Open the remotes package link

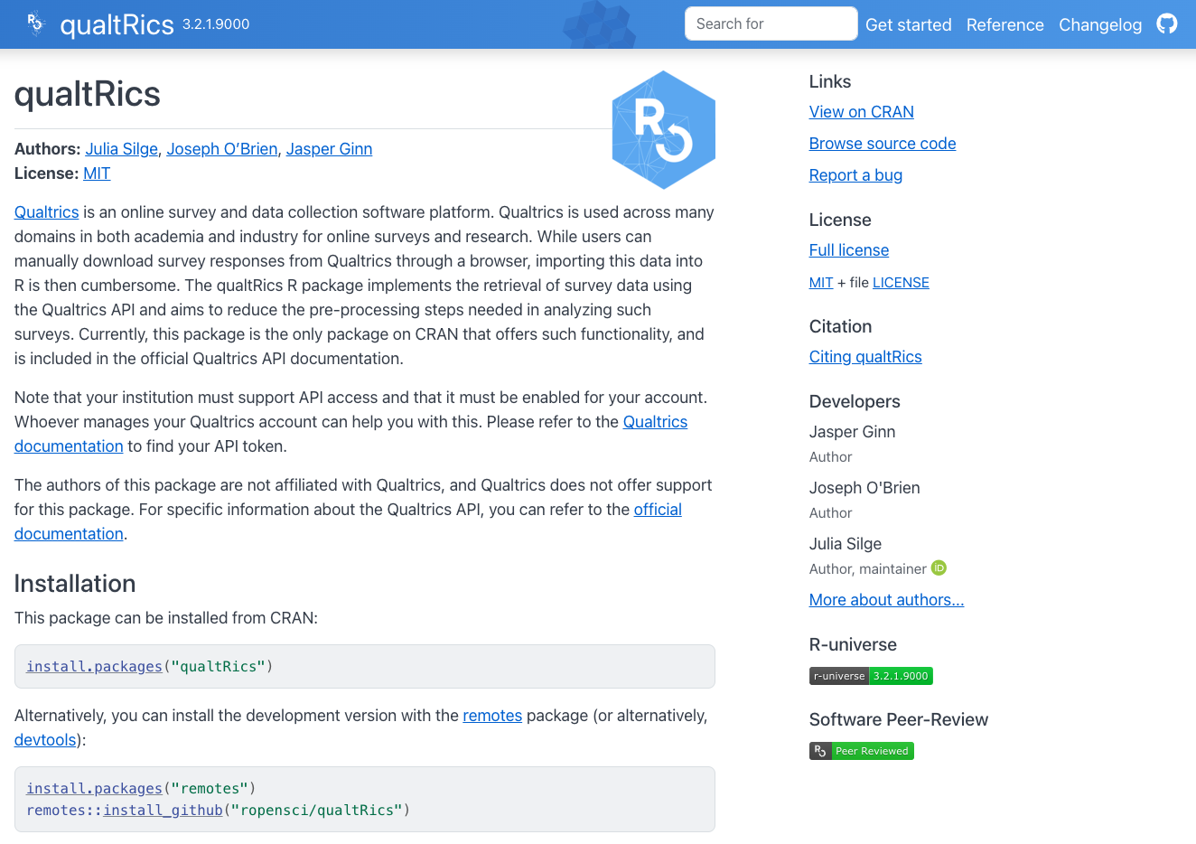tap(491, 716)
